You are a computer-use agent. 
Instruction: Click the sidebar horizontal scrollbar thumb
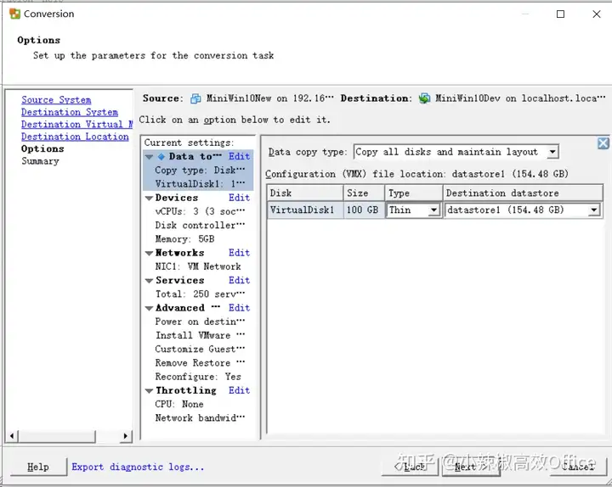point(57,436)
